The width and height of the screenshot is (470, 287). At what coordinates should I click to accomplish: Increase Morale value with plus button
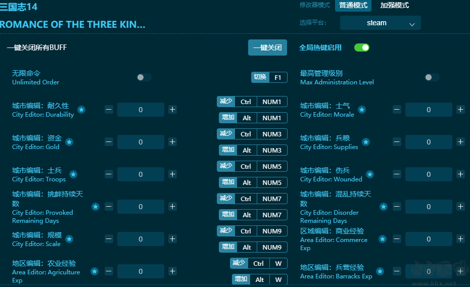461,110
